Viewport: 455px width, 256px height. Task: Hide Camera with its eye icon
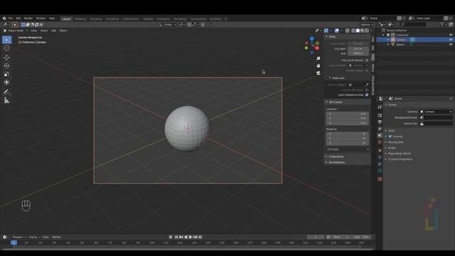(451, 40)
